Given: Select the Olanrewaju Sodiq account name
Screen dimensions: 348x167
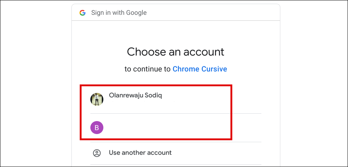Looking at the screenshot, I should [135, 95].
